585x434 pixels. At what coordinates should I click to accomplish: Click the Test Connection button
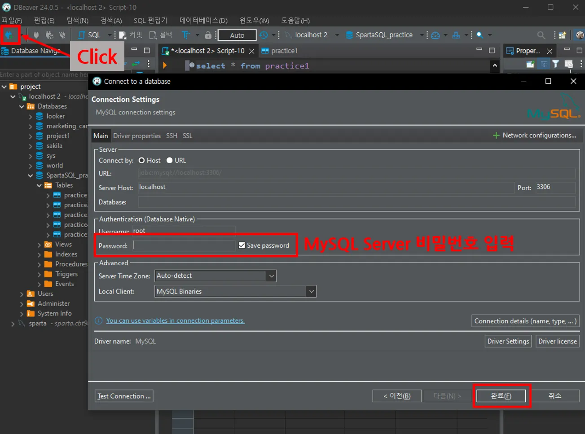[124, 396]
